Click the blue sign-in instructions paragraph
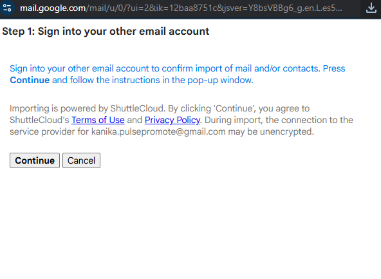 [x=178, y=74]
